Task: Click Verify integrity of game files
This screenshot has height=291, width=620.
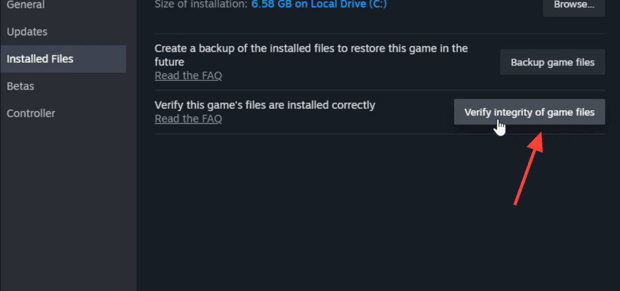Action: click(529, 112)
